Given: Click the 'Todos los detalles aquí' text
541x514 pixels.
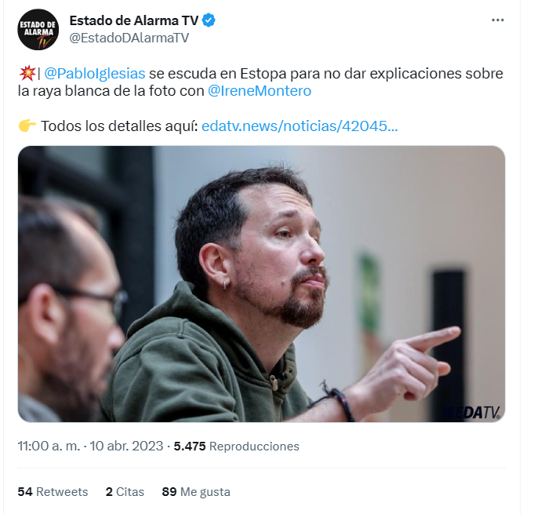Looking at the screenshot, I should [119, 126].
